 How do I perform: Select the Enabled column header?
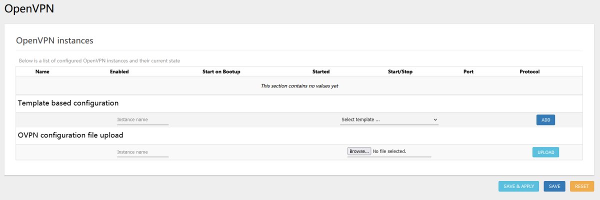(119, 71)
